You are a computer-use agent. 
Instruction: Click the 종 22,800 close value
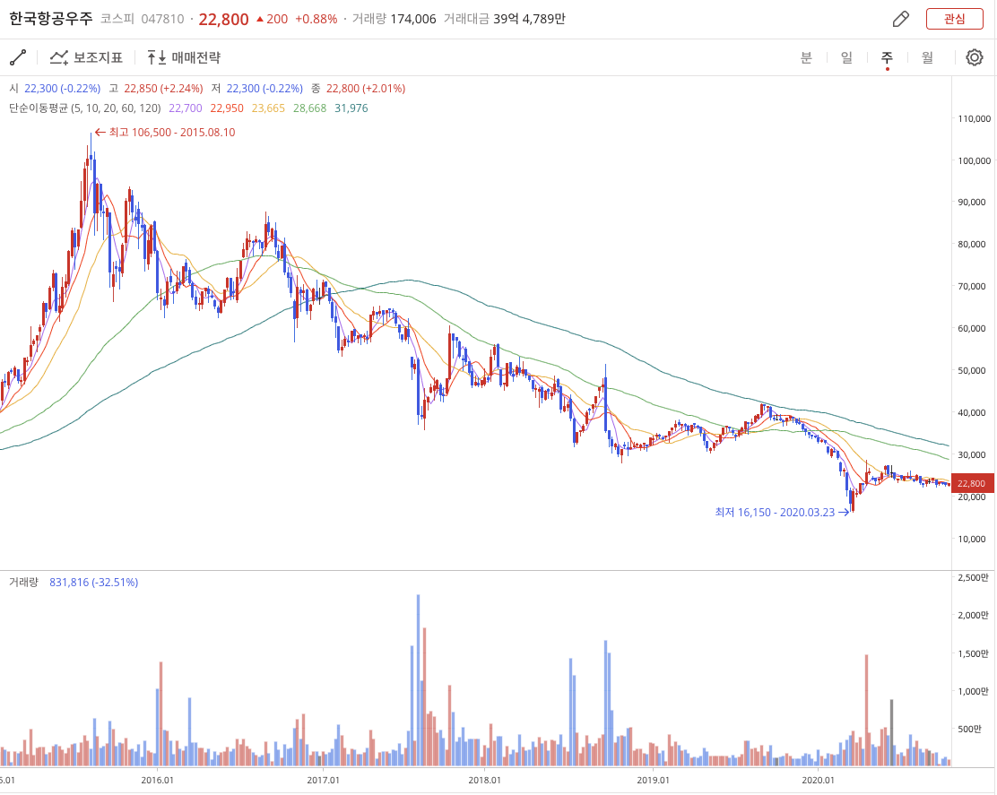point(358,89)
